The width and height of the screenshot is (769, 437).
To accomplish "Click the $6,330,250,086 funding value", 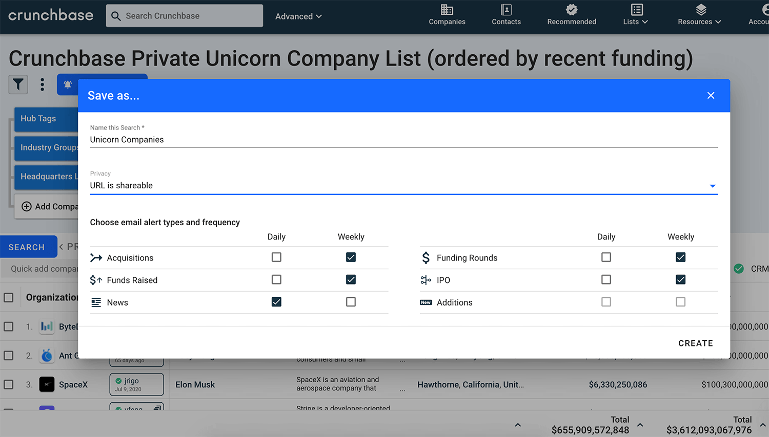I will [618, 384].
